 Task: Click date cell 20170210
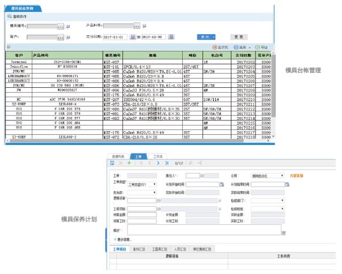click(x=243, y=100)
